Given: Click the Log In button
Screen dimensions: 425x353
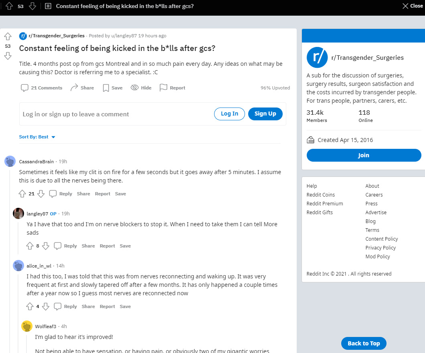Looking at the screenshot, I should coord(229,114).
